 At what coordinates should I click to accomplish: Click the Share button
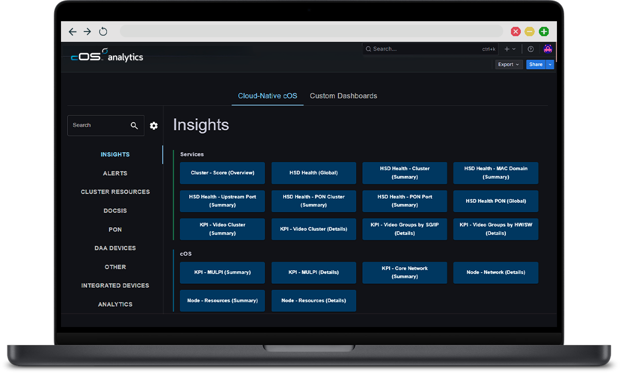click(535, 64)
